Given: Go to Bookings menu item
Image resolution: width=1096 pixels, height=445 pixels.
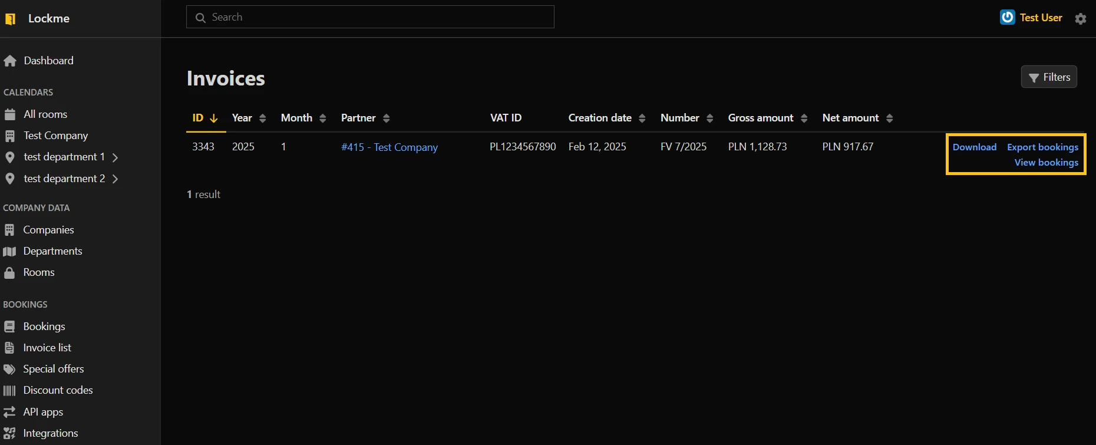Looking at the screenshot, I should 44,327.
